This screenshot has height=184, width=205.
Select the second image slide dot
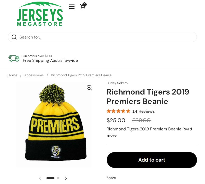click(58, 178)
